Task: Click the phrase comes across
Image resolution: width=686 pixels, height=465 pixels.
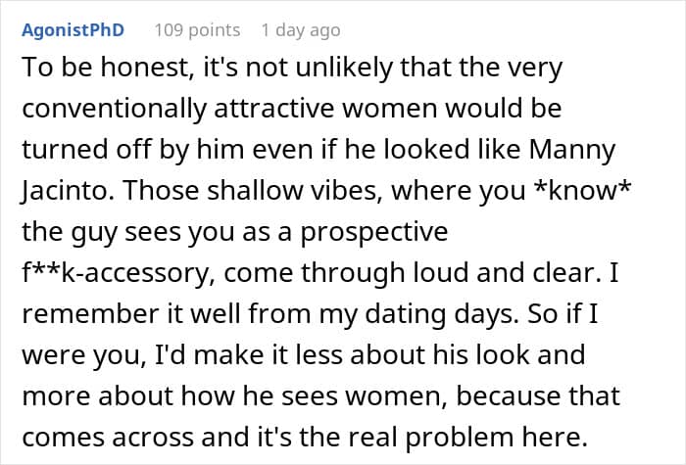Action: click(x=108, y=439)
